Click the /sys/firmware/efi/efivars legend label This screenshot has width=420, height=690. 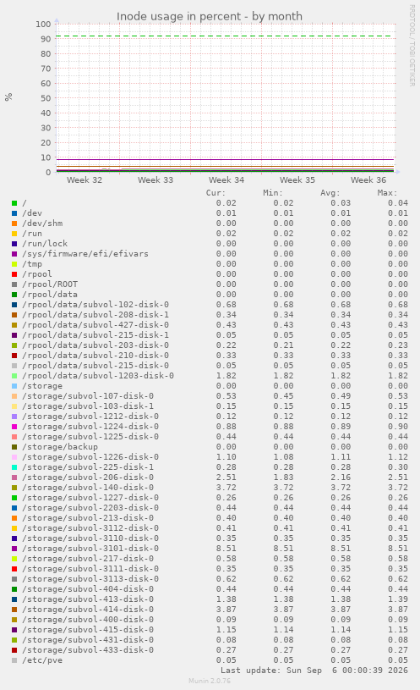(85, 254)
